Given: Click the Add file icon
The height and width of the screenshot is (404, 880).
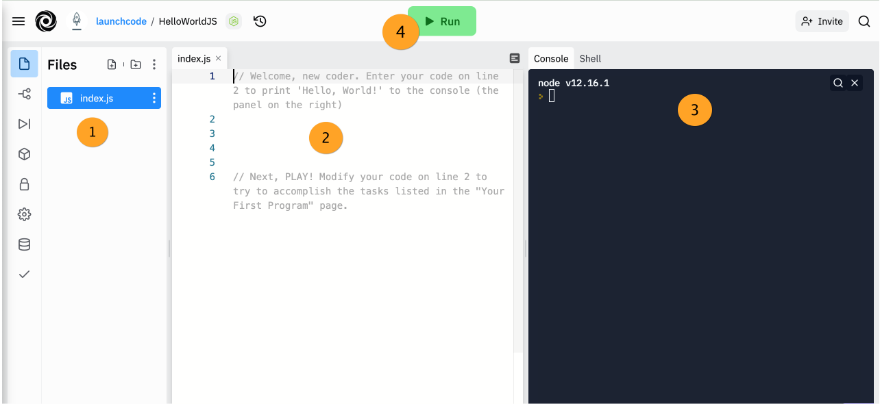Looking at the screenshot, I should point(112,64).
